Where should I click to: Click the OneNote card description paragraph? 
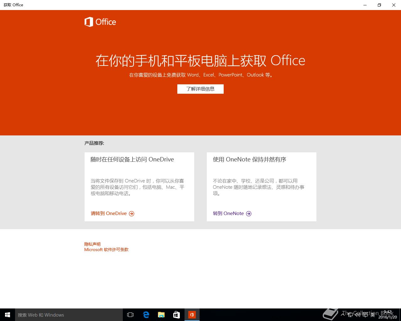coord(259,187)
